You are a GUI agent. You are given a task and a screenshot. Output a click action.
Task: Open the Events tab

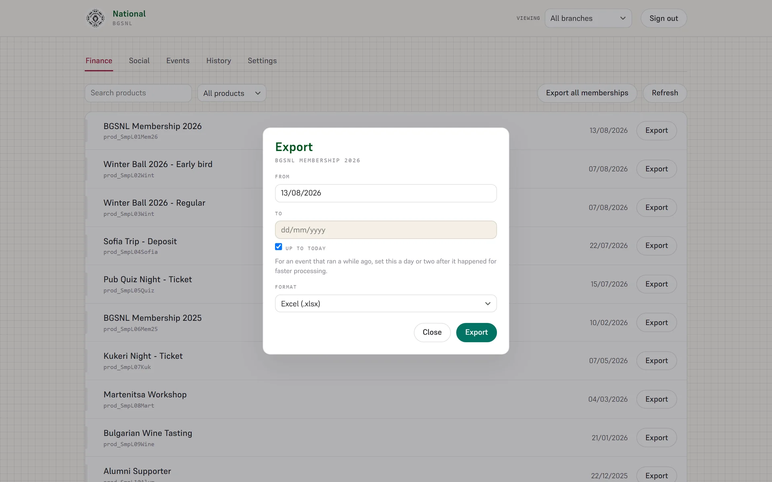[x=178, y=61]
